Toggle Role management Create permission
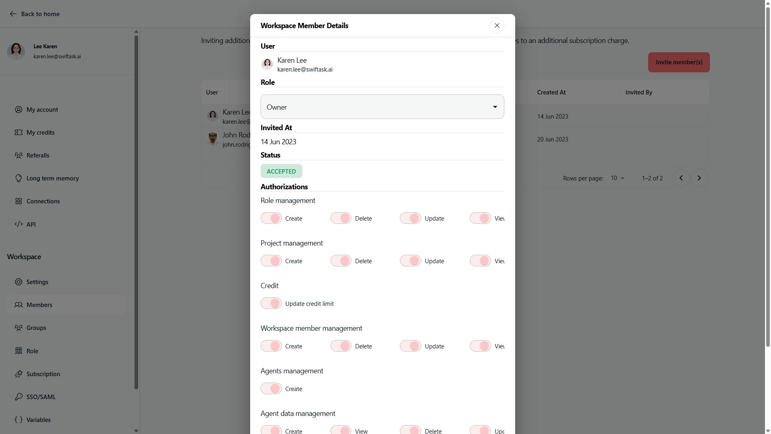Viewport: 771px width, 434px height. click(271, 218)
